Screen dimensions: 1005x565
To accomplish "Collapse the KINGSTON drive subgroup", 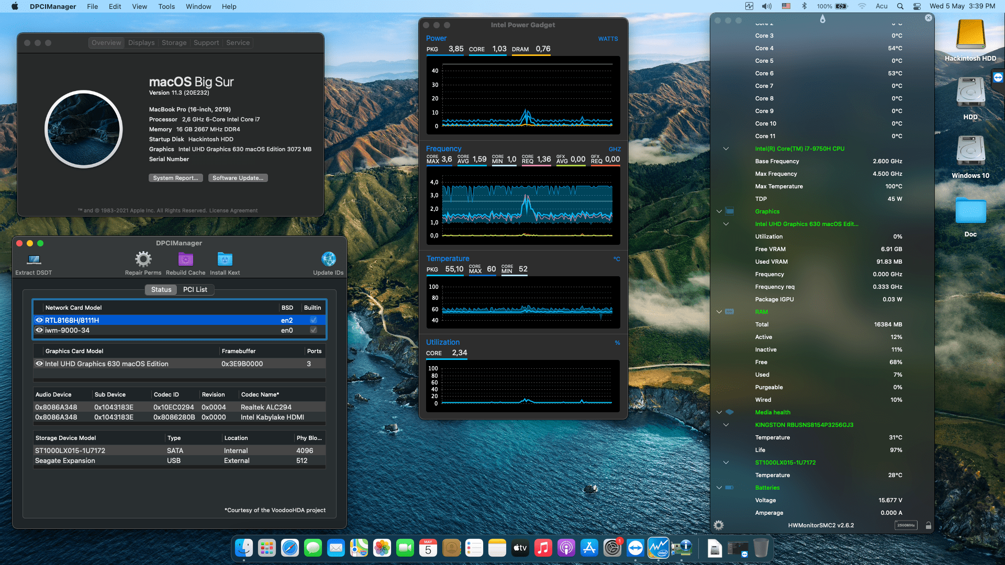I will click(726, 425).
